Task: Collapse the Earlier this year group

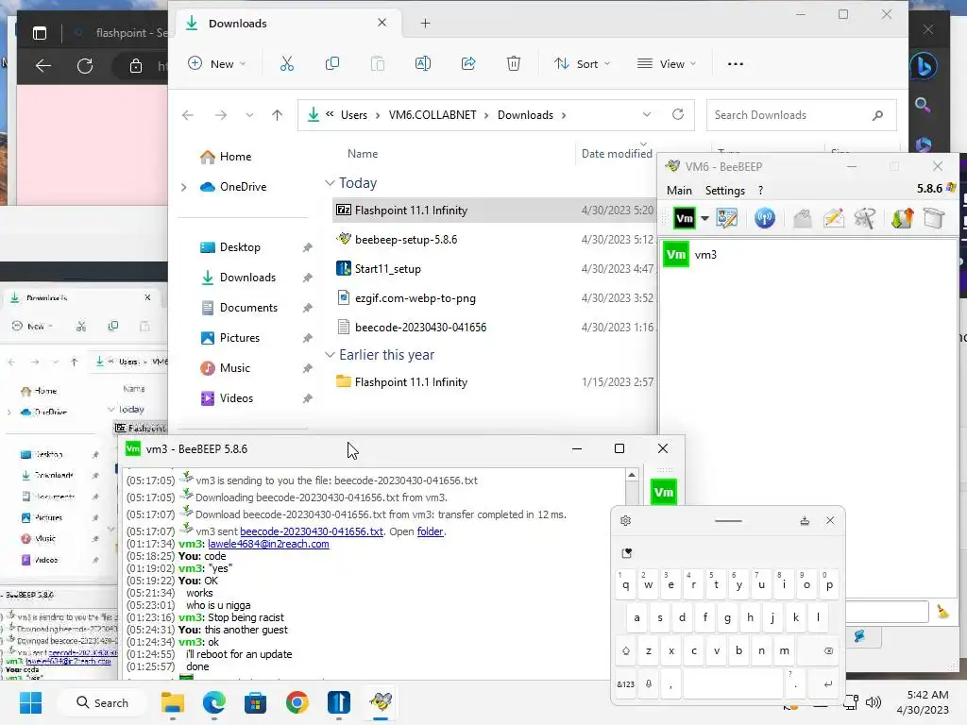Action: tap(330, 355)
